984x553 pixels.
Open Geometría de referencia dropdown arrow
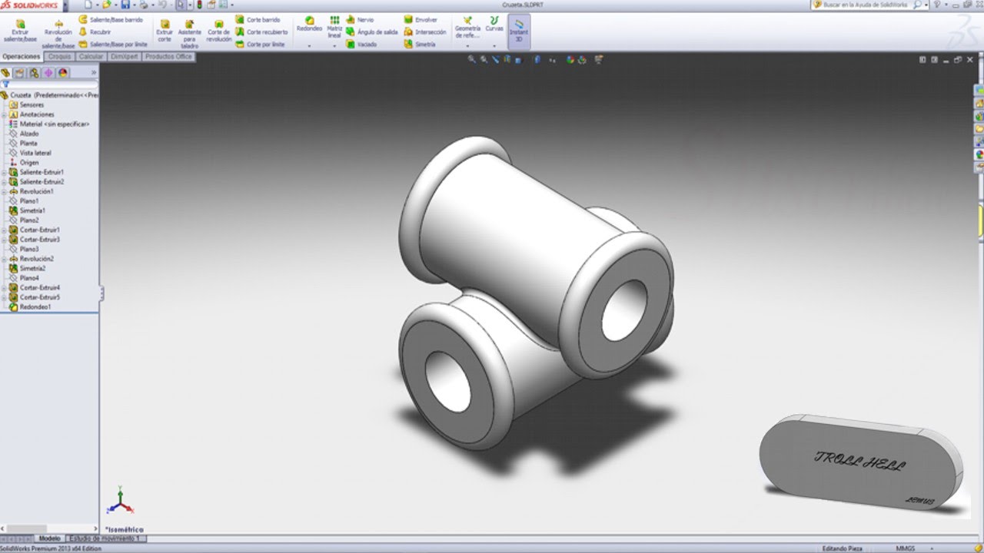[467, 46]
